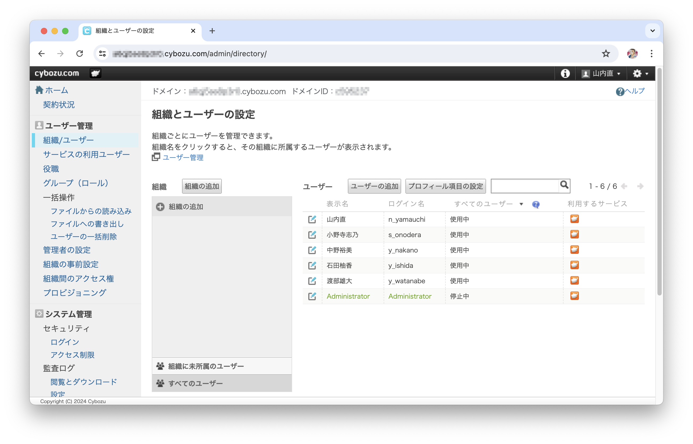Select 組織に未所属のユーザー in organization panel
693x444 pixels.
pyautogui.click(x=222, y=366)
